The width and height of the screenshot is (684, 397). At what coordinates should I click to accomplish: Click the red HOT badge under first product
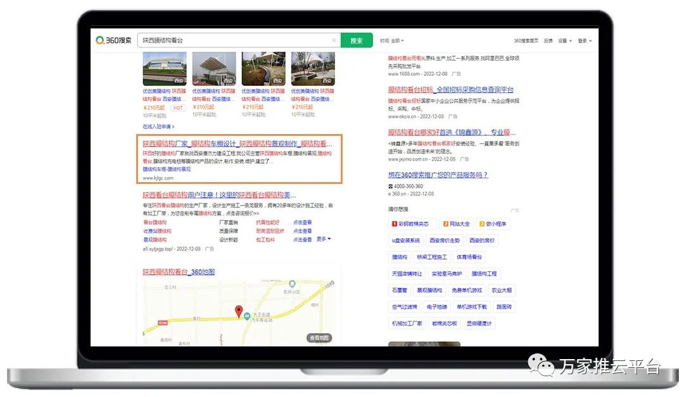click(177, 107)
